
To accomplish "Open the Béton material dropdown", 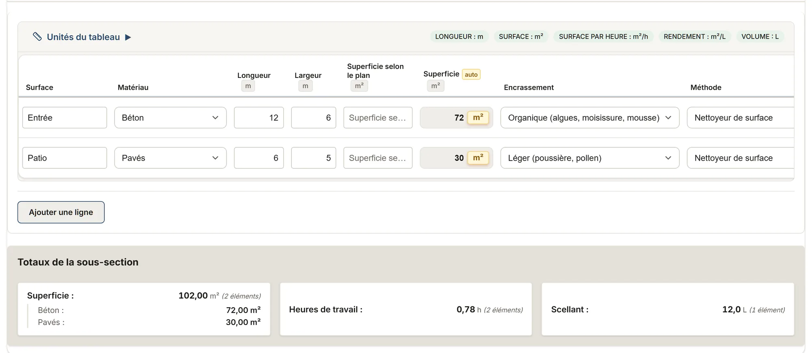I will coord(171,118).
